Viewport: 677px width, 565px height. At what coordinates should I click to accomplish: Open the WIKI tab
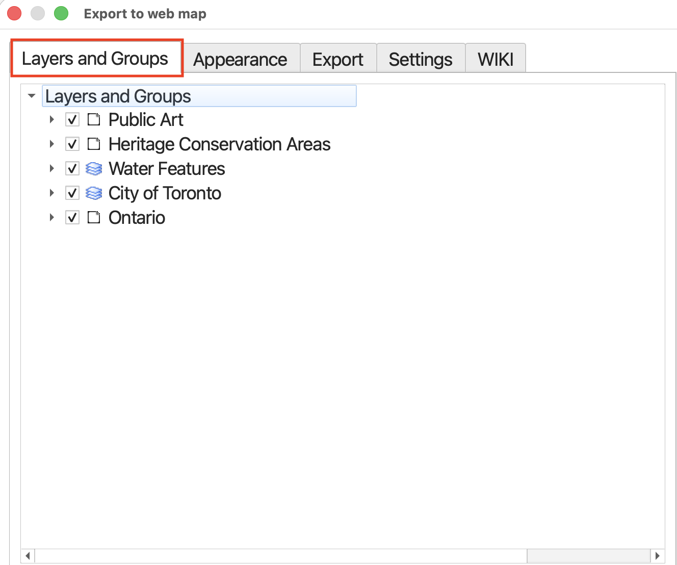click(495, 60)
